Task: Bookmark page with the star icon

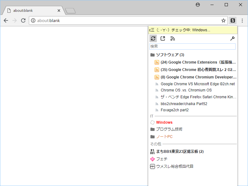Action: [223, 20]
